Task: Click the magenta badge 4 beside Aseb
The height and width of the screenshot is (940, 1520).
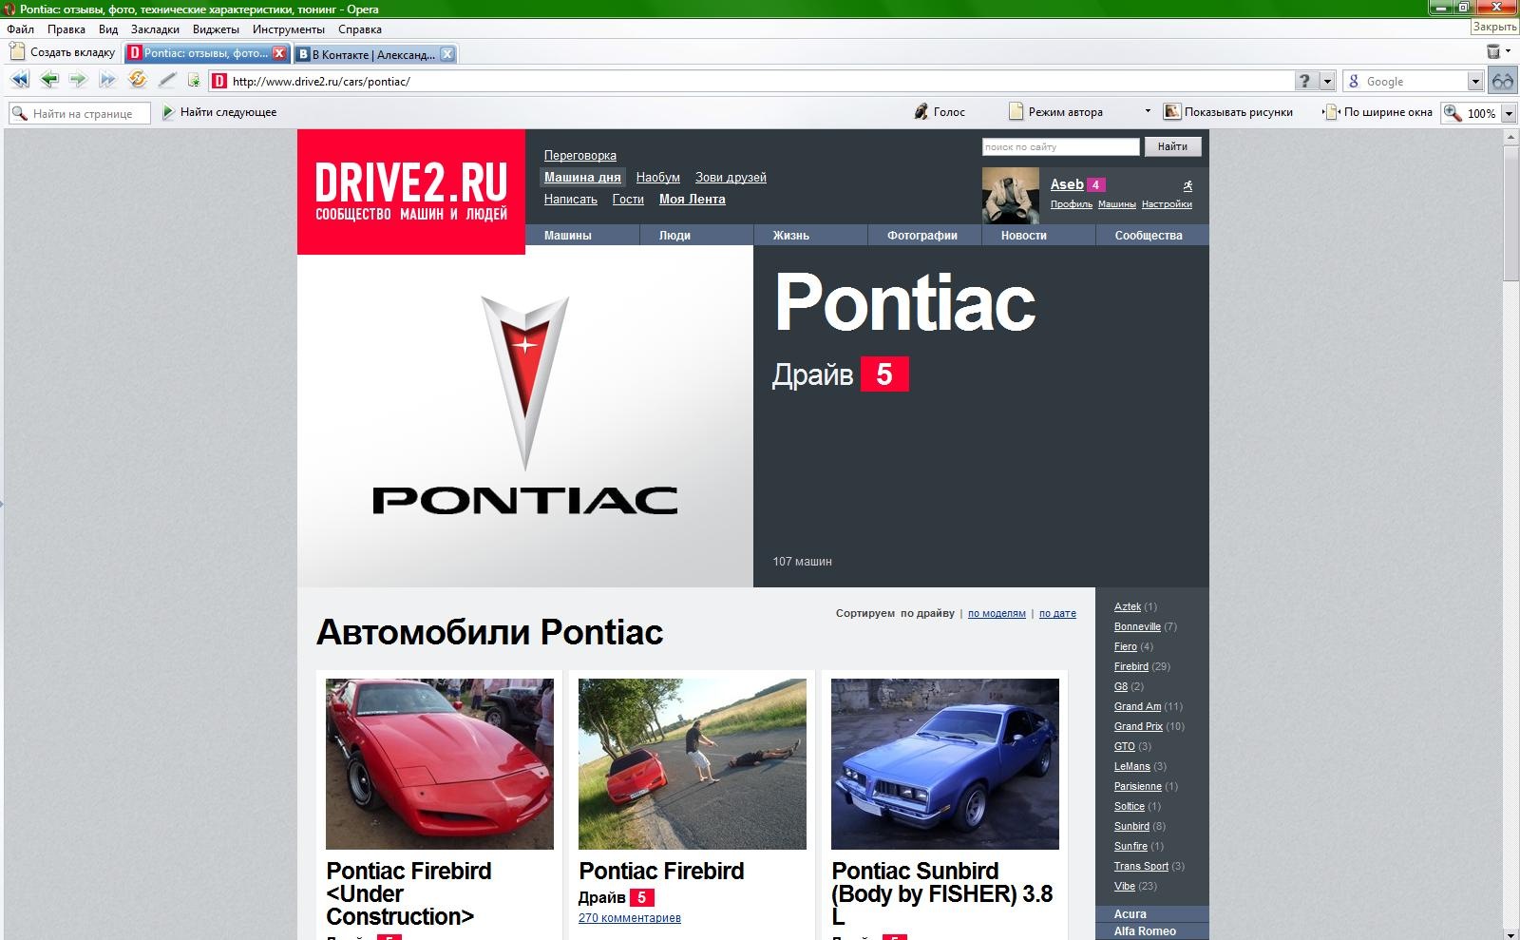Action: pyautogui.click(x=1095, y=185)
